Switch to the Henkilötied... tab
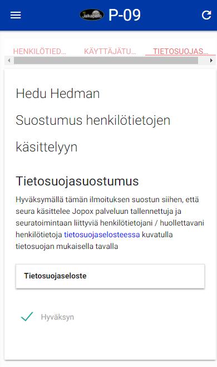This screenshot has height=367, width=217. [x=40, y=51]
